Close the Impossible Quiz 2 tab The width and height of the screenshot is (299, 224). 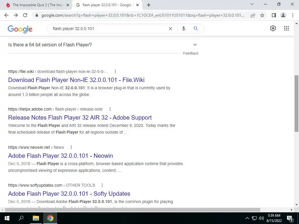pyautogui.click(x=68, y=5)
